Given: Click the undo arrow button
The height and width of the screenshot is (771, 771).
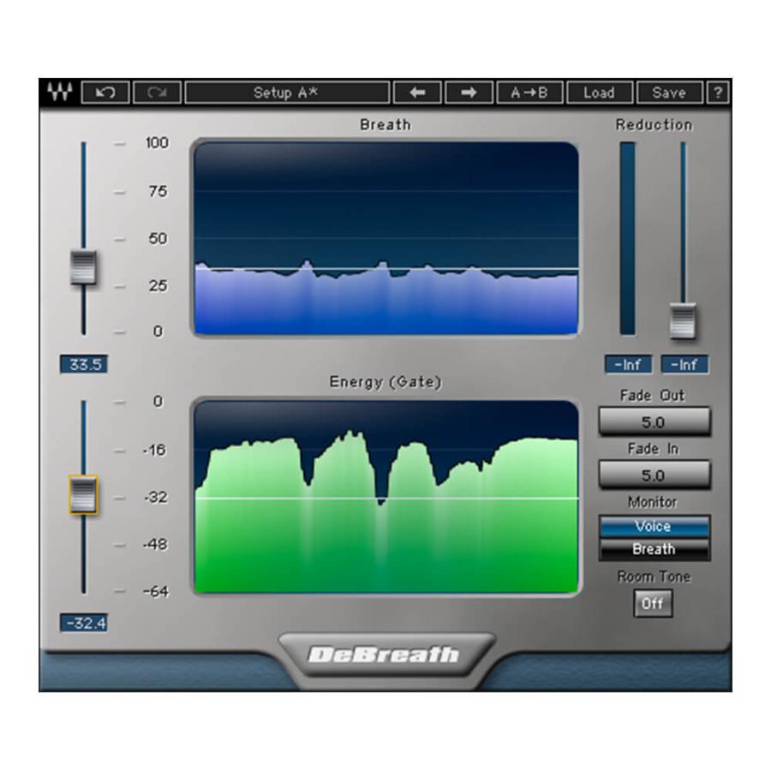Looking at the screenshot, I should click(x=105, y=93).
